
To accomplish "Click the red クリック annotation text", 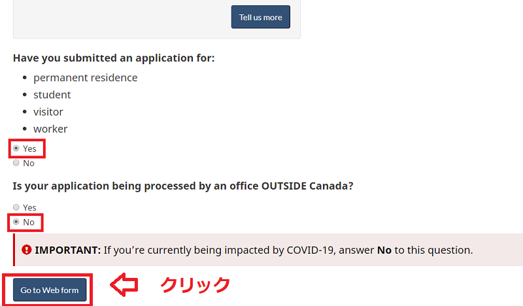I will pyautogui.click(x=195, y=285).
